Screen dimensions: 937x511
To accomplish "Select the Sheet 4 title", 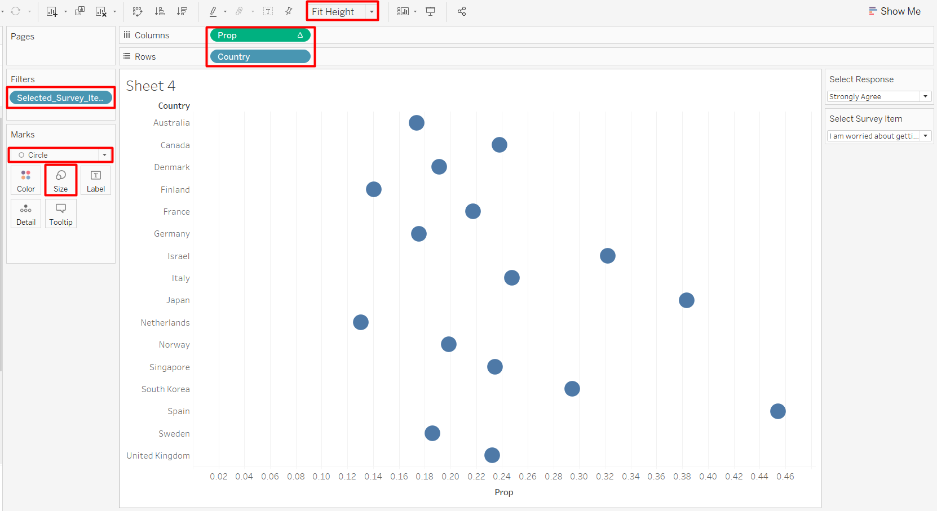I will (151, 85).
